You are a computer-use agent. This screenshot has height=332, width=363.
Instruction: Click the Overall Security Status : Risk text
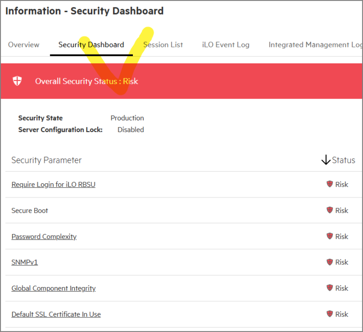coord(86,81)
